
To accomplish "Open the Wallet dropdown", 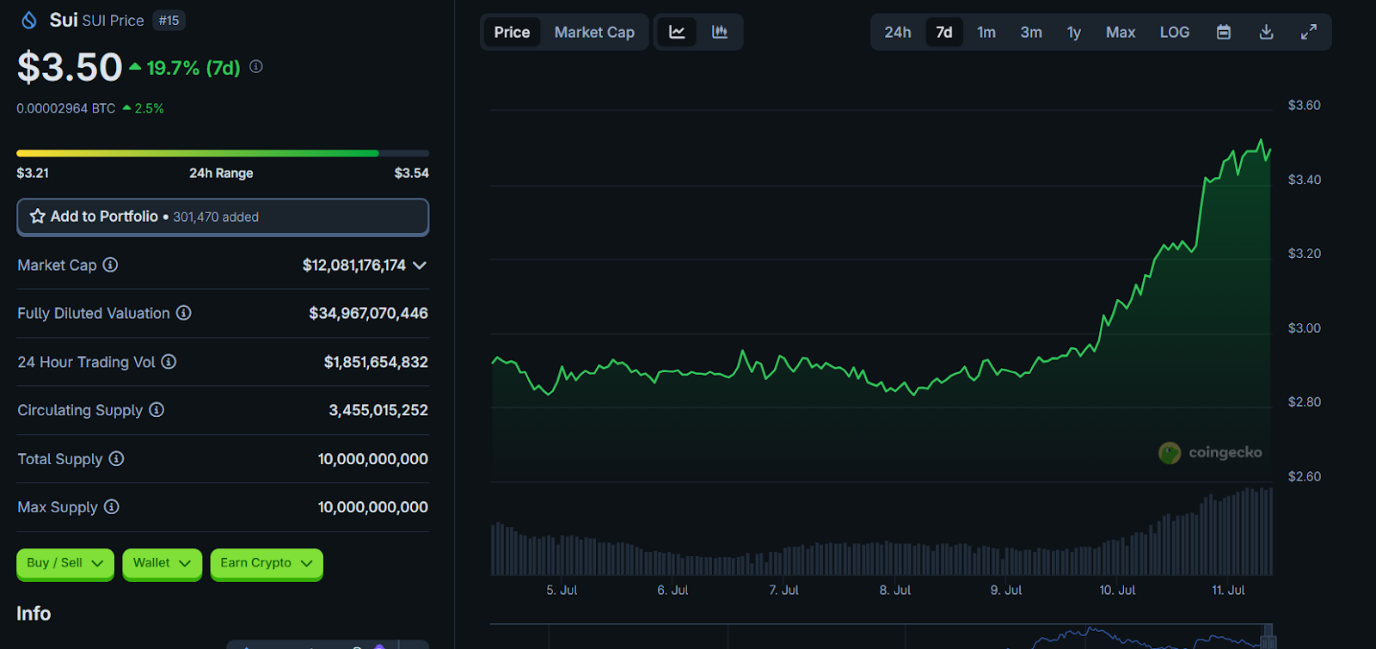I will tap(163, 563).
